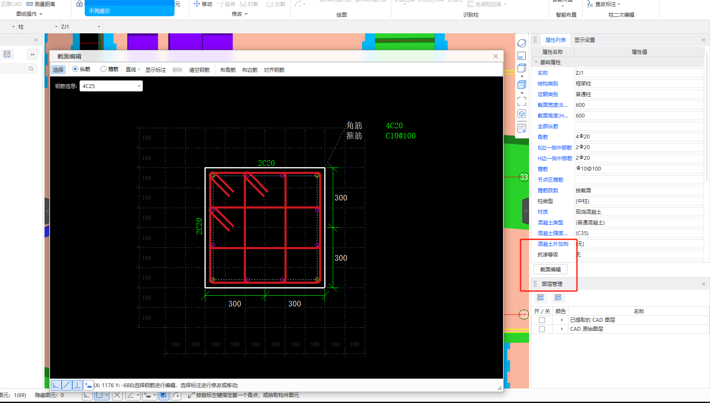This screenshot has width=710, height=403.
Task: Click the arc arrow icon in status bar
Action: [x=176, y=395]
